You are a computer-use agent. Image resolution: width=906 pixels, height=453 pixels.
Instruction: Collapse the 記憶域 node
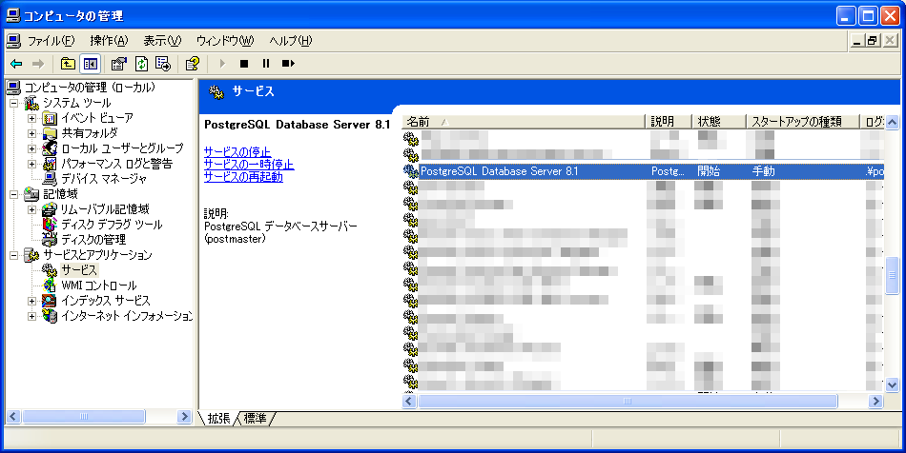[x=14, y=194]
